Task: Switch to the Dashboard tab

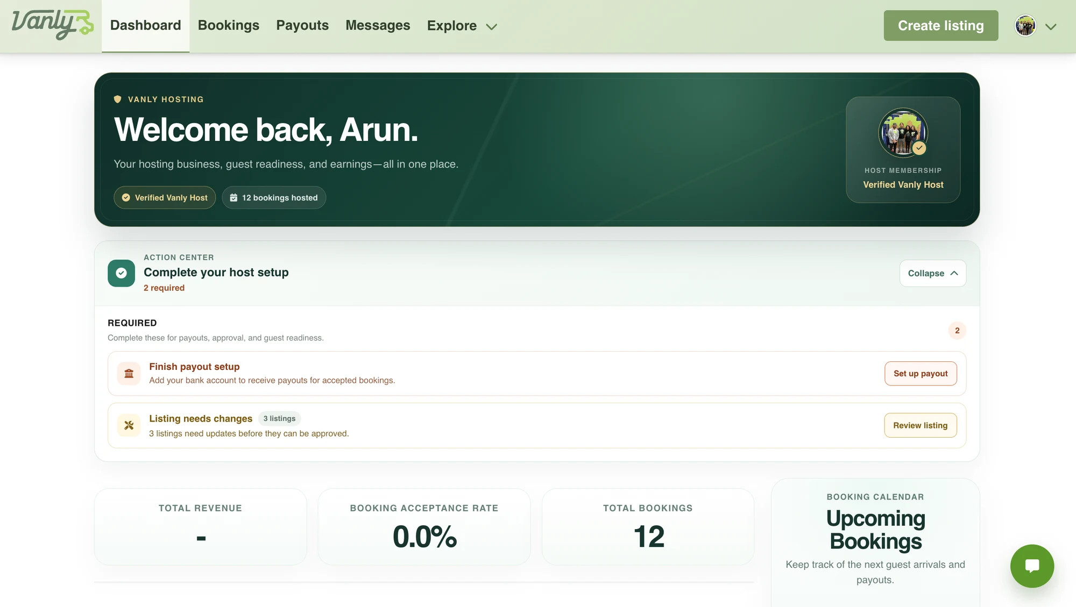Action: [145, 26]
